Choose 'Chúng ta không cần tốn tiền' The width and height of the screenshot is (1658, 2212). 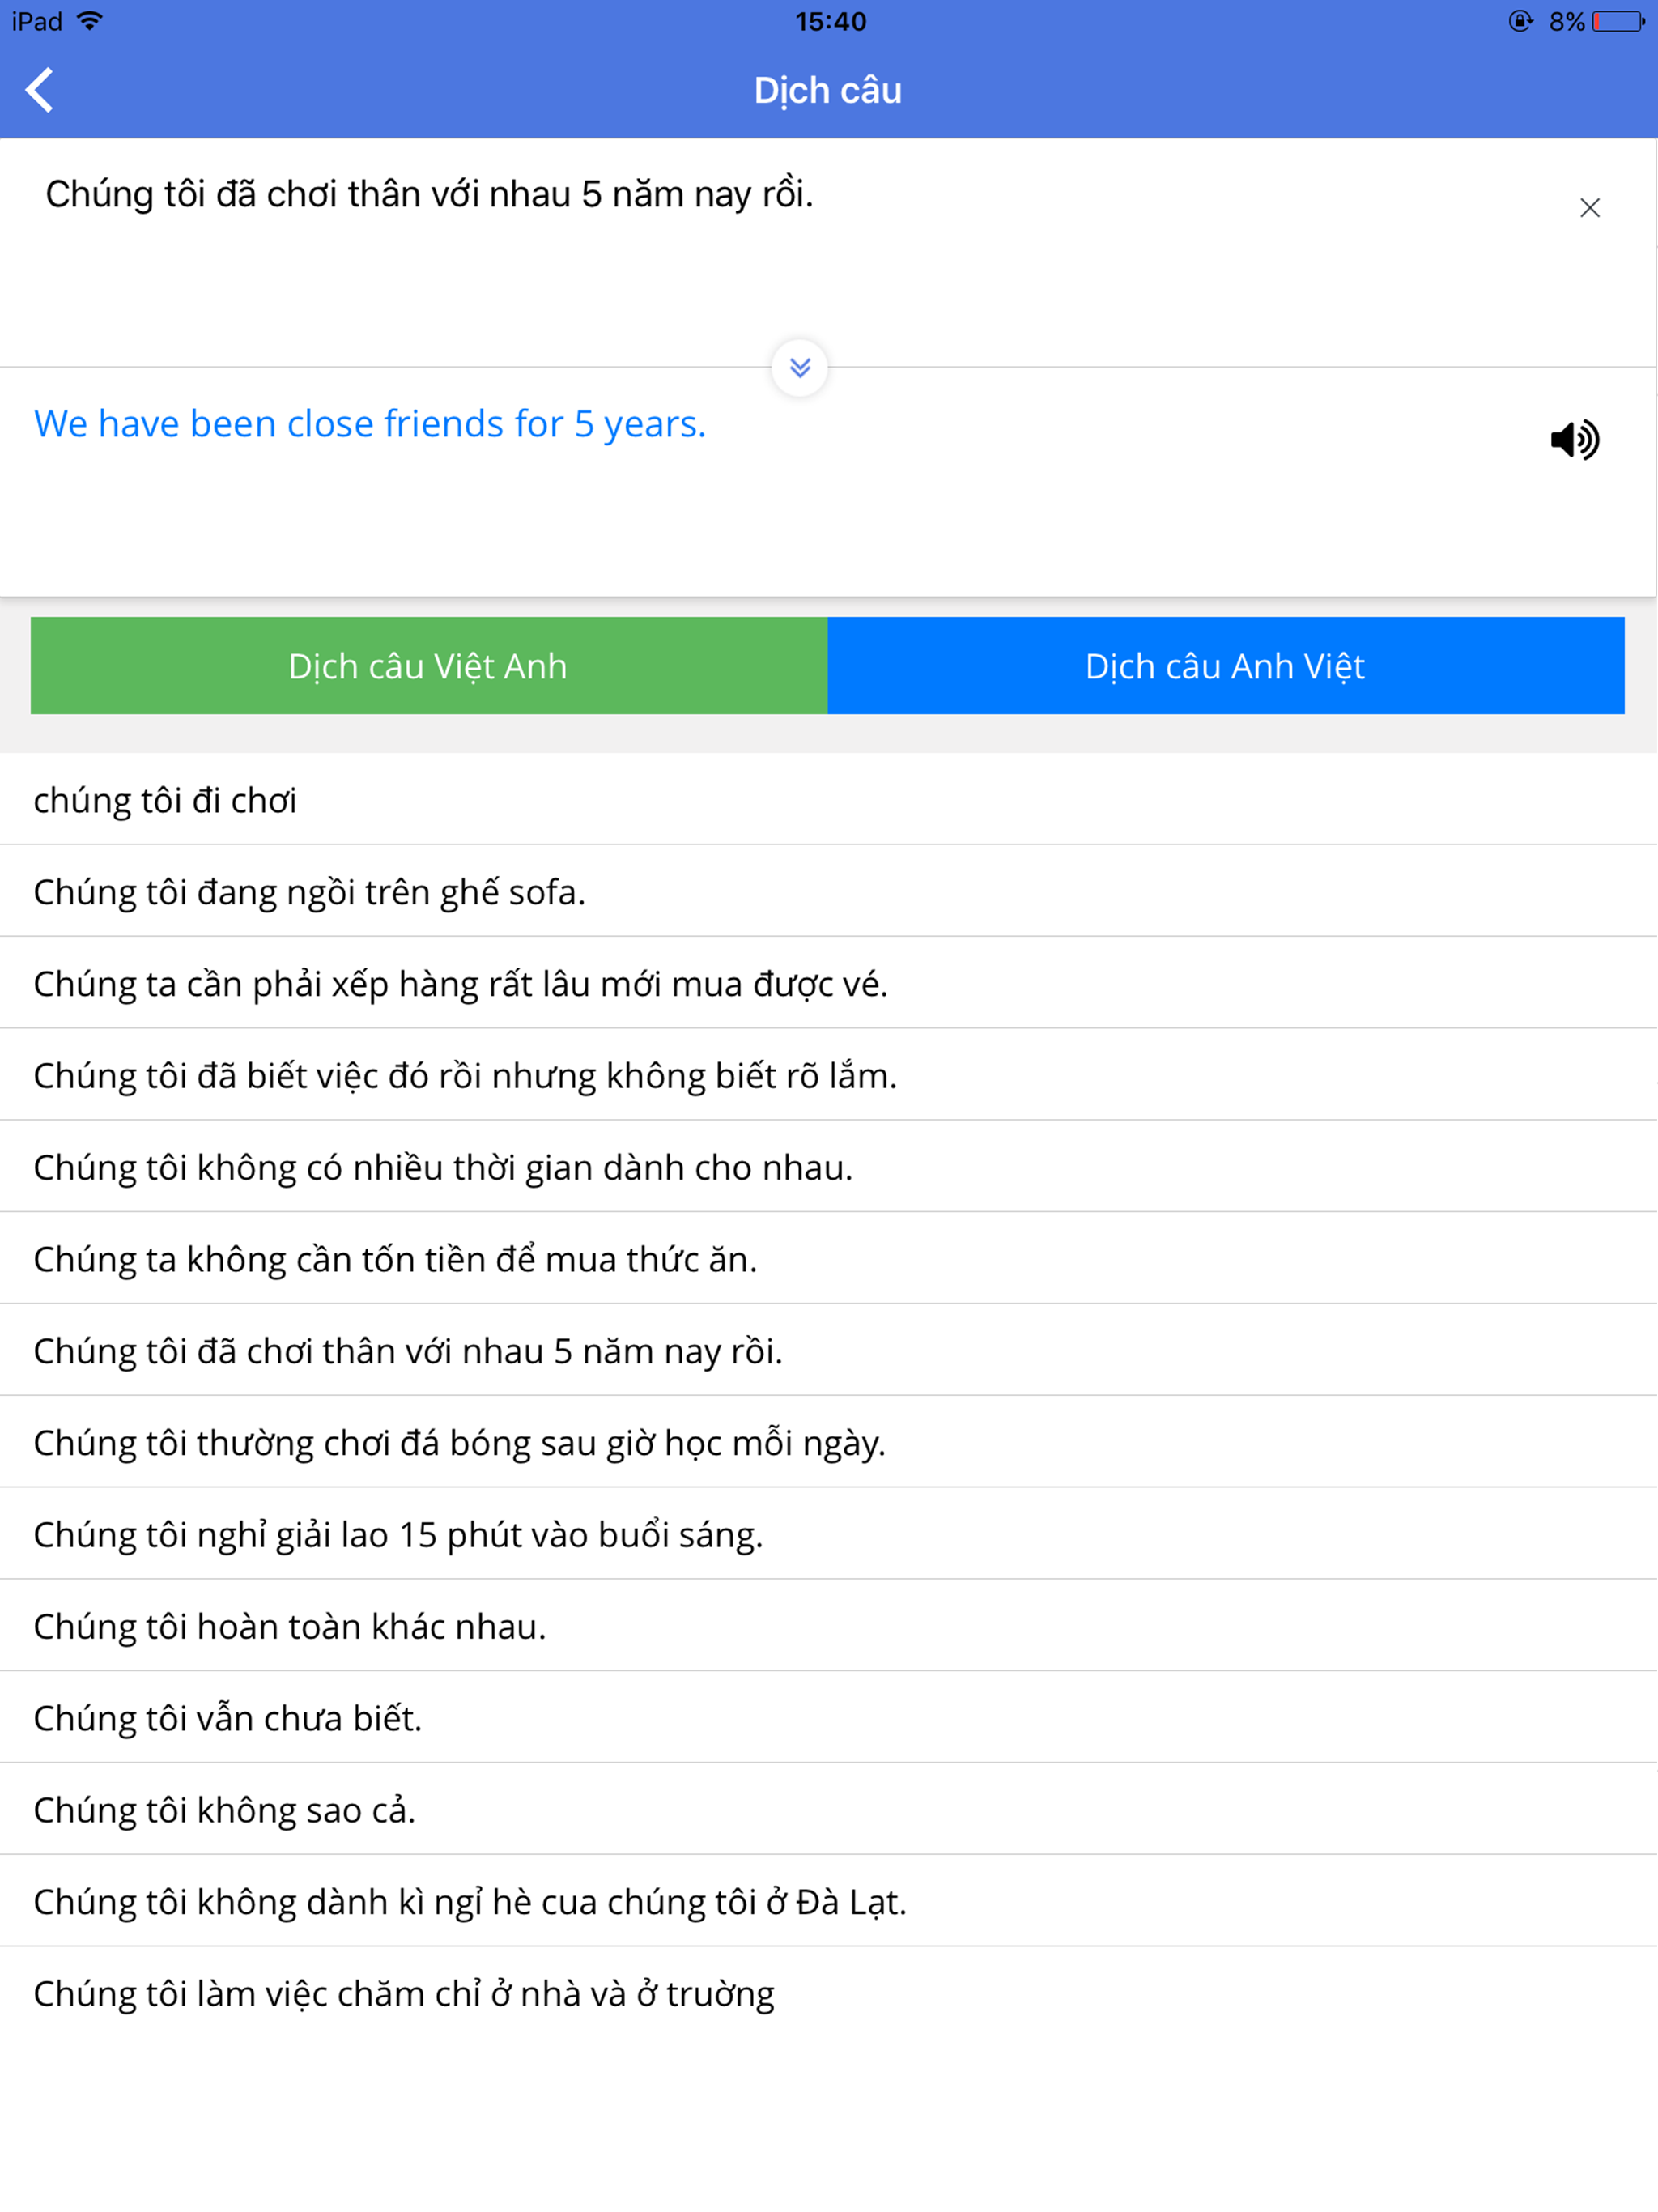(x=829, y=1258)
